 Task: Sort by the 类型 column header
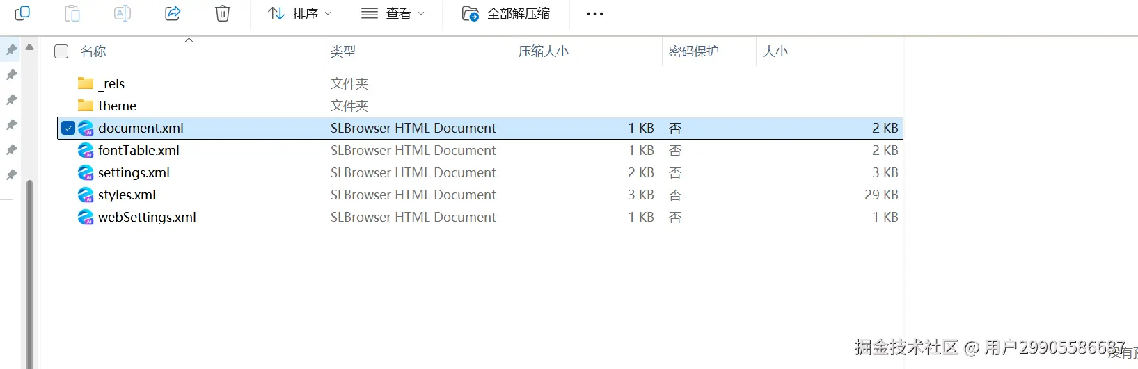(343, 51)
